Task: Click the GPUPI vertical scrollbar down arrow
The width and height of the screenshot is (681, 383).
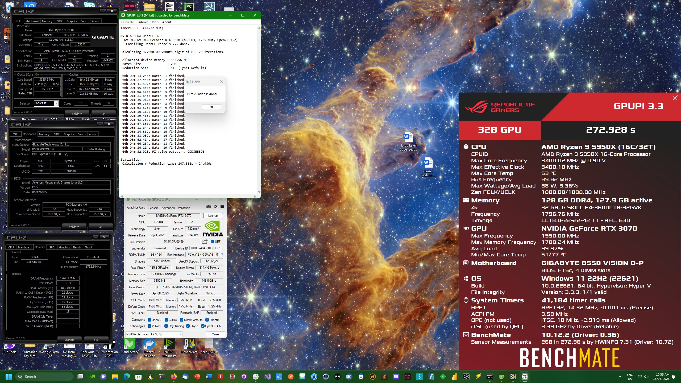Action: 259,192
